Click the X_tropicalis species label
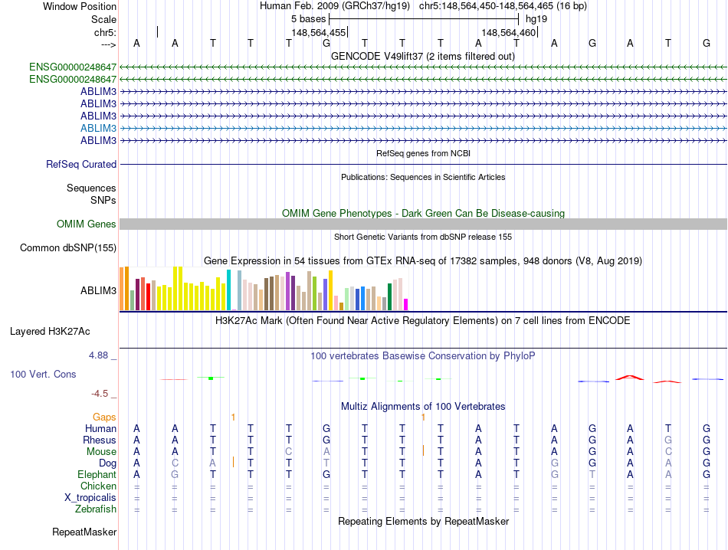This screenshot has height=550, width=728. pos(90,498)
